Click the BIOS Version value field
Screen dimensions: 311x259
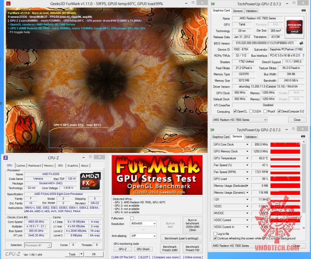tap(265, 43)
